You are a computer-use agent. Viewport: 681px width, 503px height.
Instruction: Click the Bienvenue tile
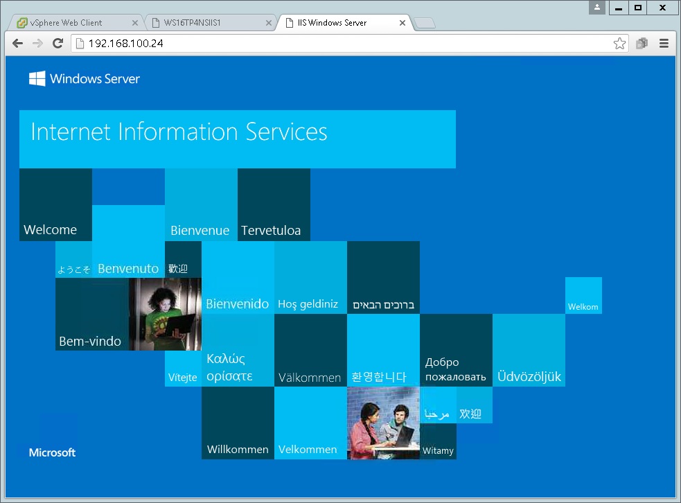(201, 204)
